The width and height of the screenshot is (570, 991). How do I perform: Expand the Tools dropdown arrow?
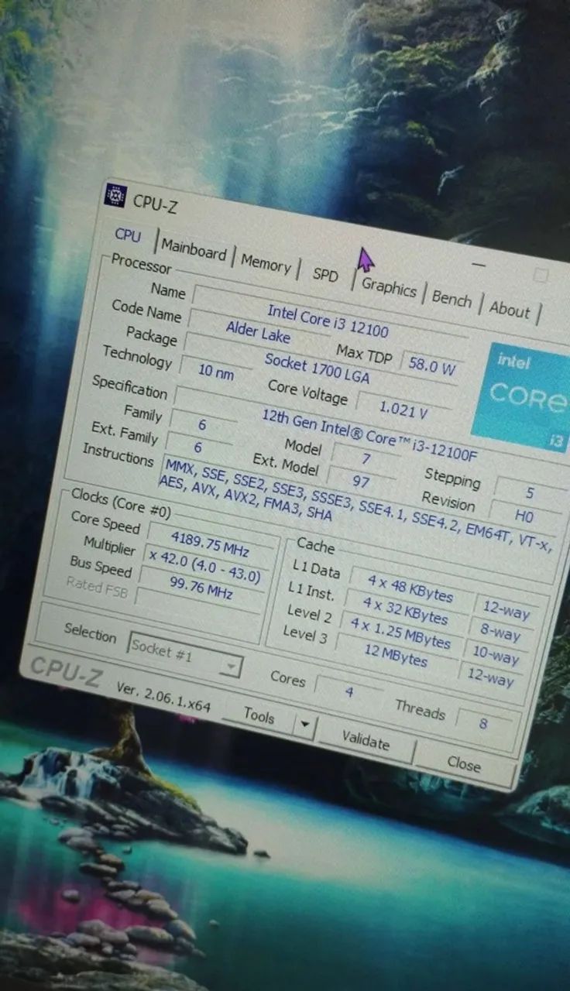[304, 726]
